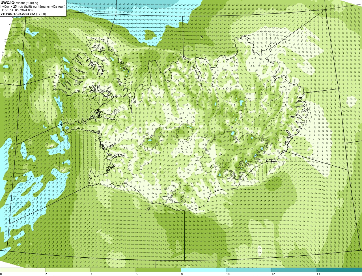This screenshot has width=362, height=276.
Task: Click the legend tick label "2"
Action: point(46,274)
